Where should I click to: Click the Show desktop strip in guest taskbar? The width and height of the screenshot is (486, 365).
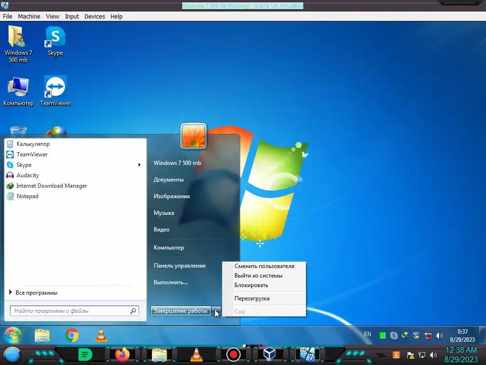click(x=482, y=335)
